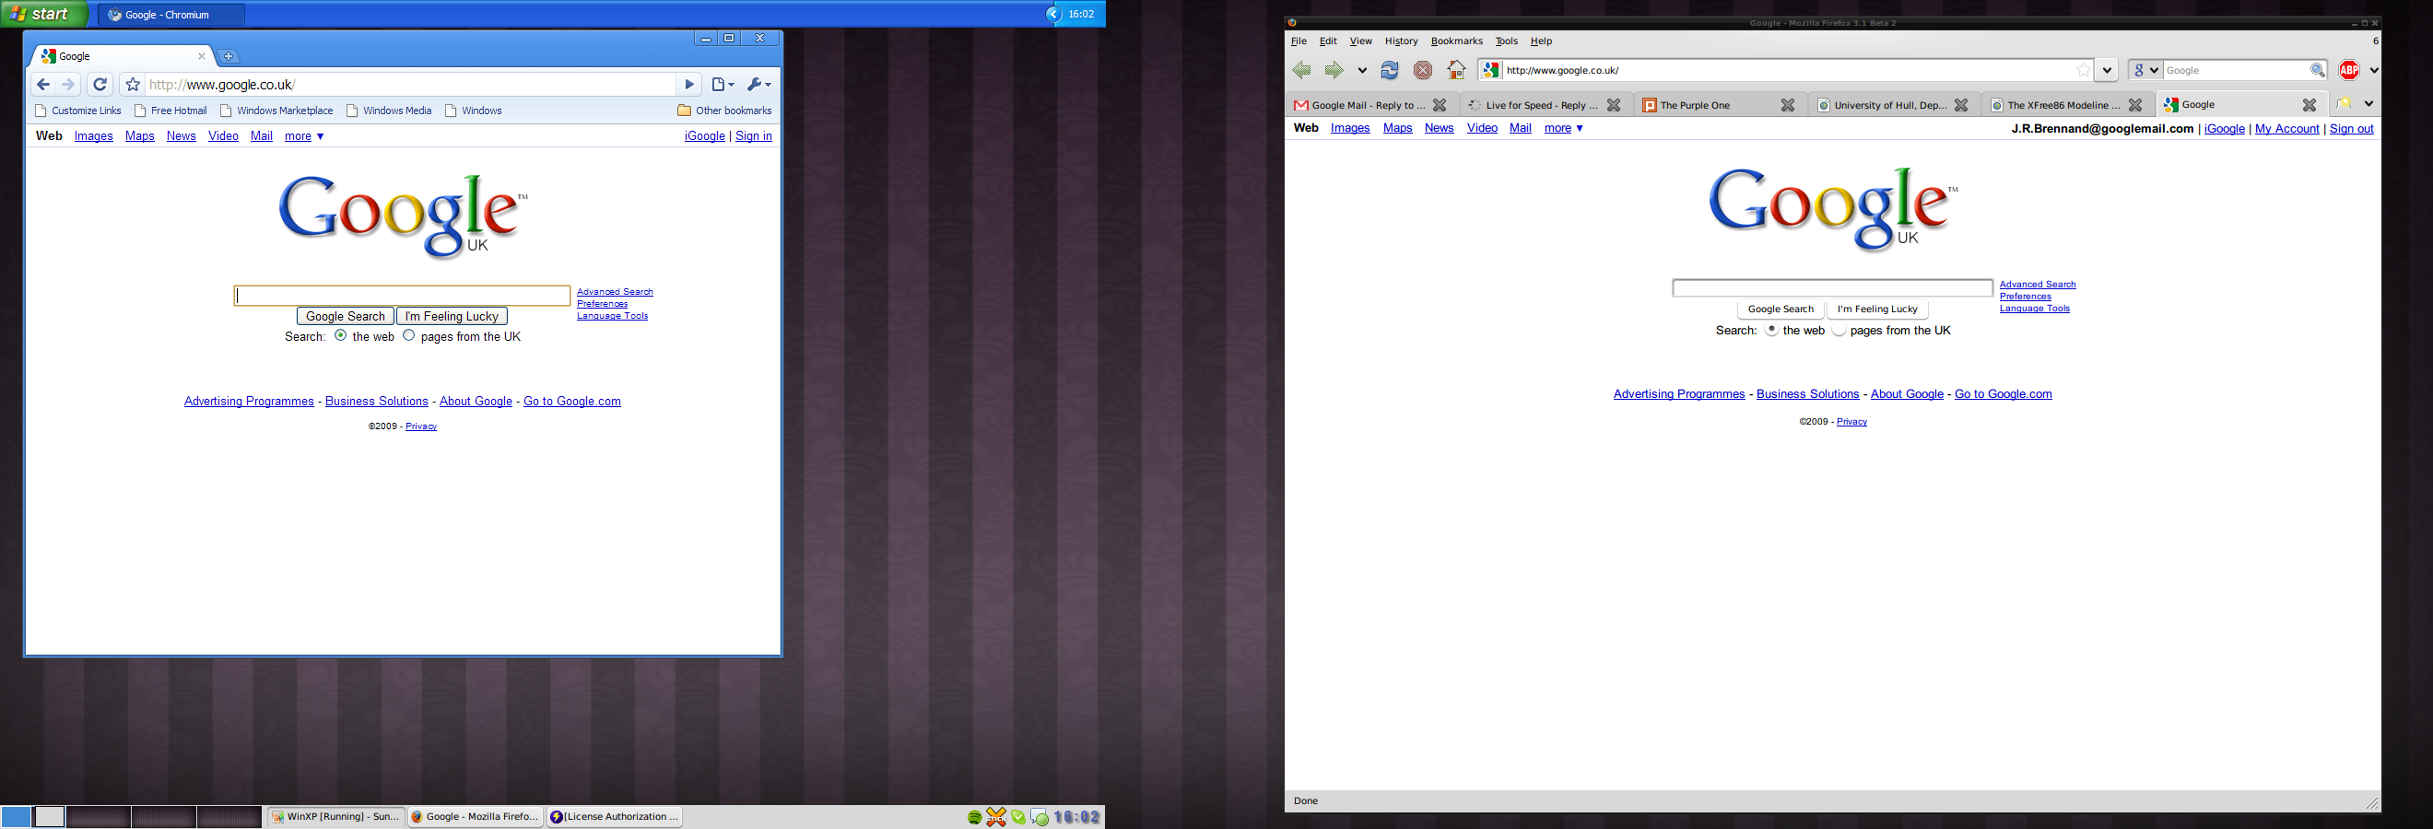Click the Chromium back arrow button
Screen dimensions: 2433x829
[x=43, y=85]
